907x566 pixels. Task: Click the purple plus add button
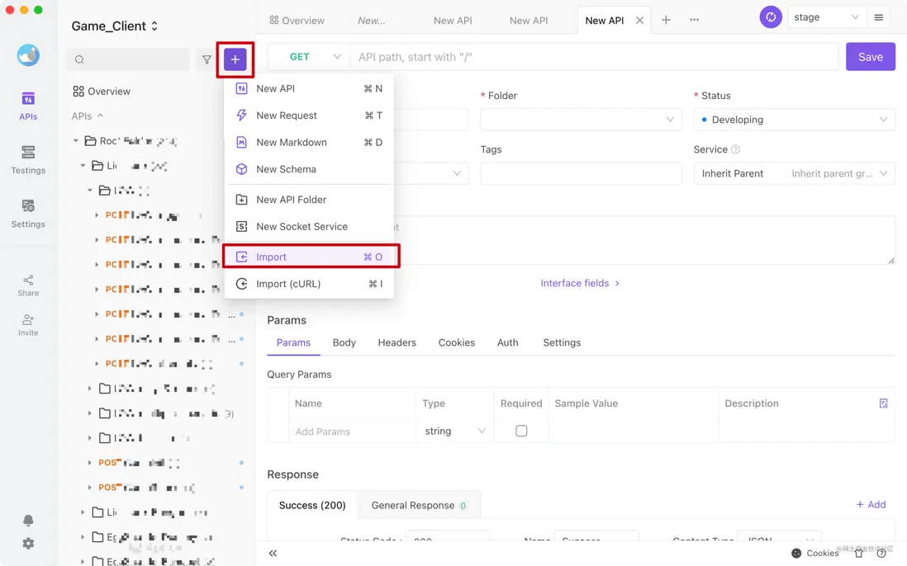click(235, 59)
